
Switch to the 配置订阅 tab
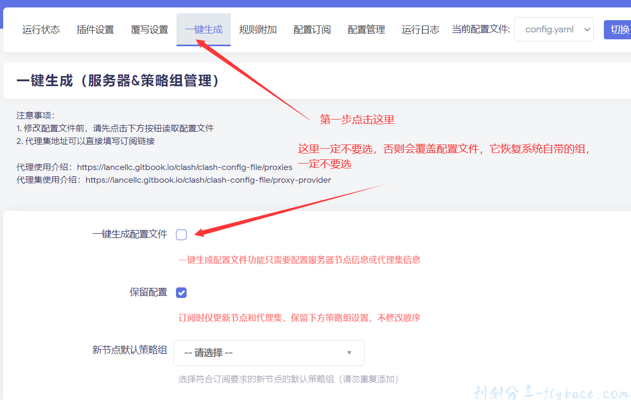312,30
